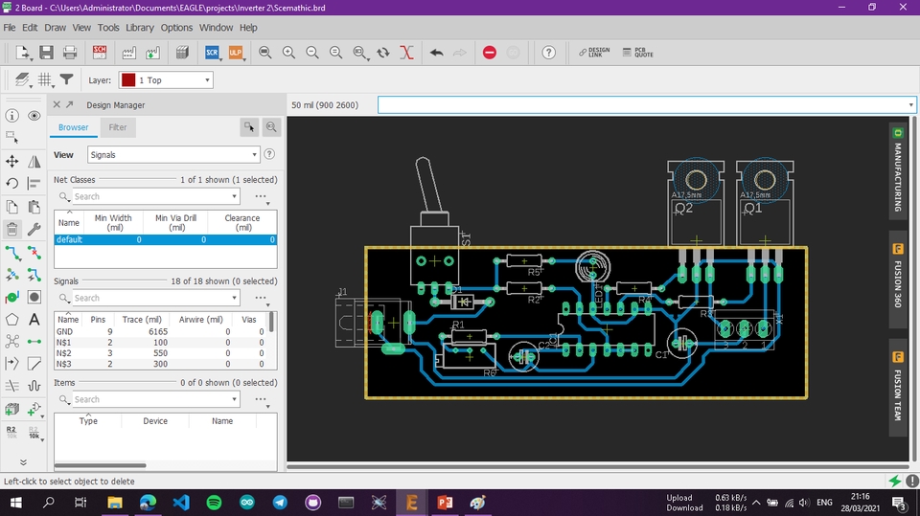Toggle the Fusion 360 side panel

898,279
